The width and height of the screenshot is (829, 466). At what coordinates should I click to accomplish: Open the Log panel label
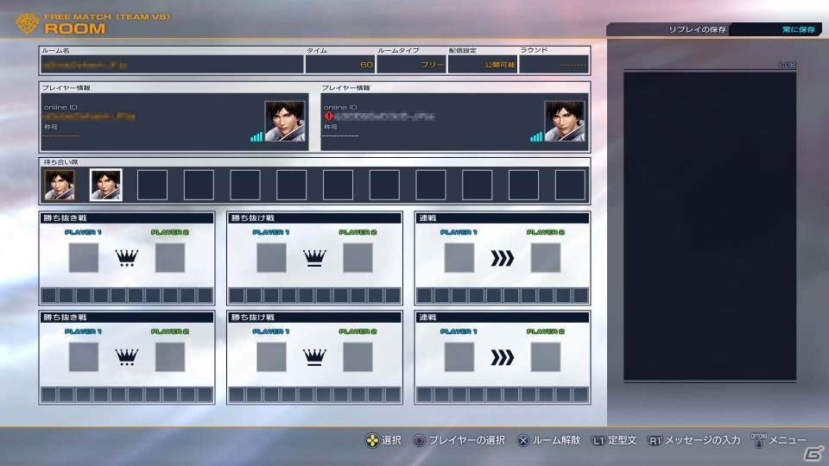[787, 64]
